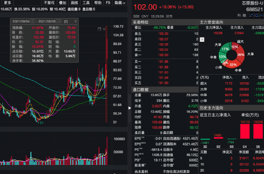Click the small X icon beside chart window icon

104,29
